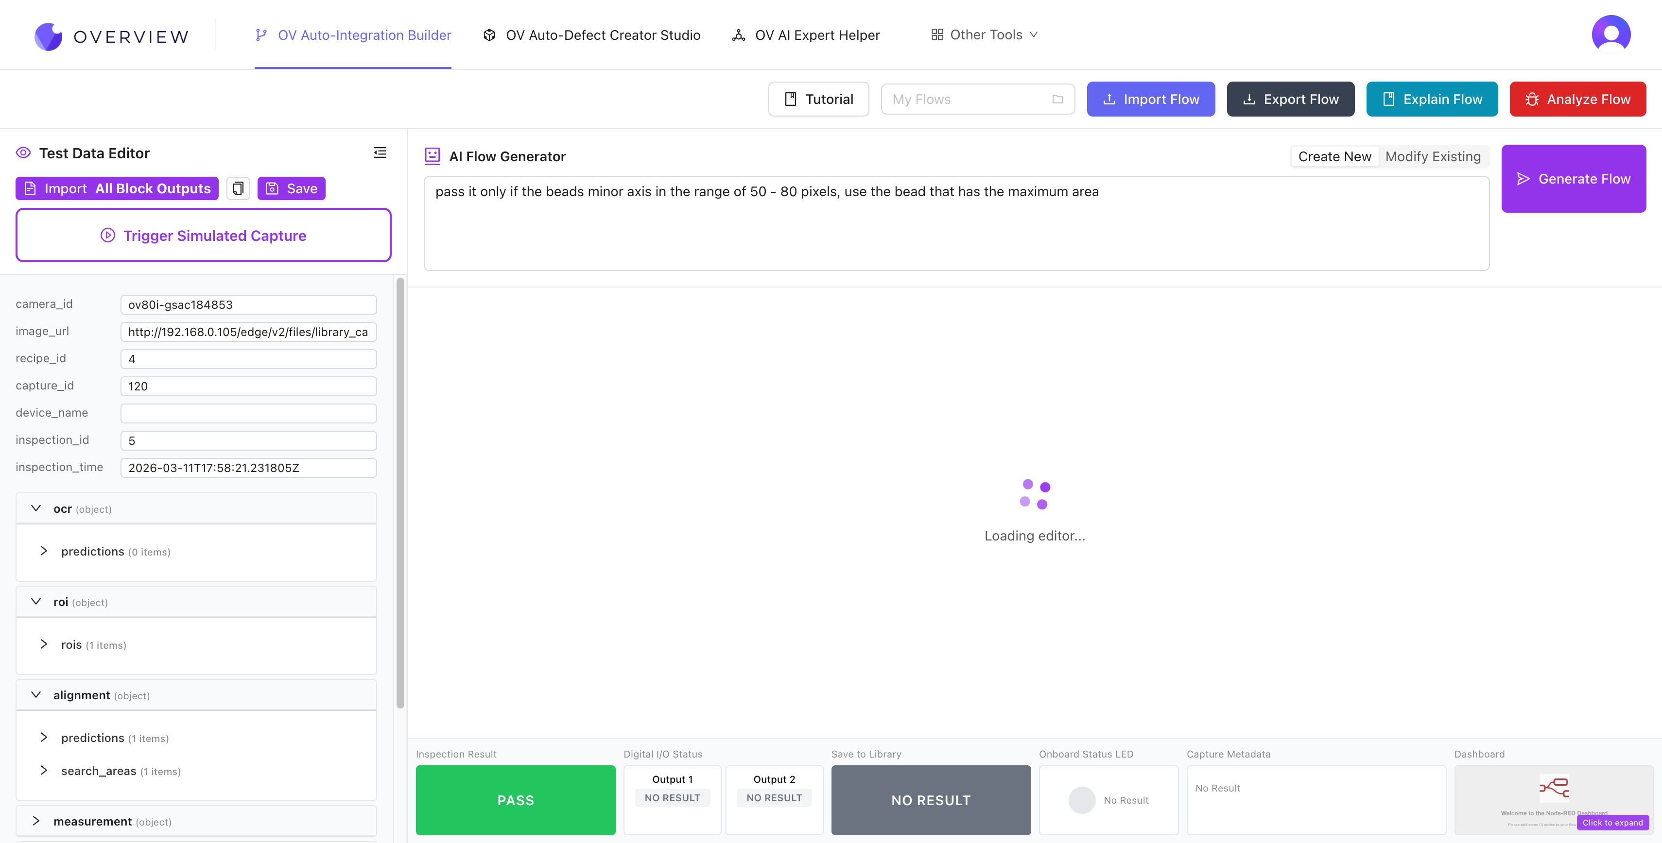Open the Other Tools dropdown menu

[985, 35]
